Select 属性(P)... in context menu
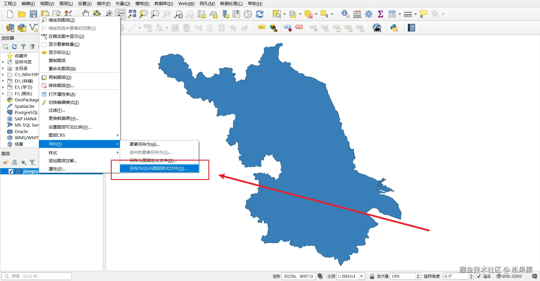The image size is (540, 281). [x=80, y=169]
